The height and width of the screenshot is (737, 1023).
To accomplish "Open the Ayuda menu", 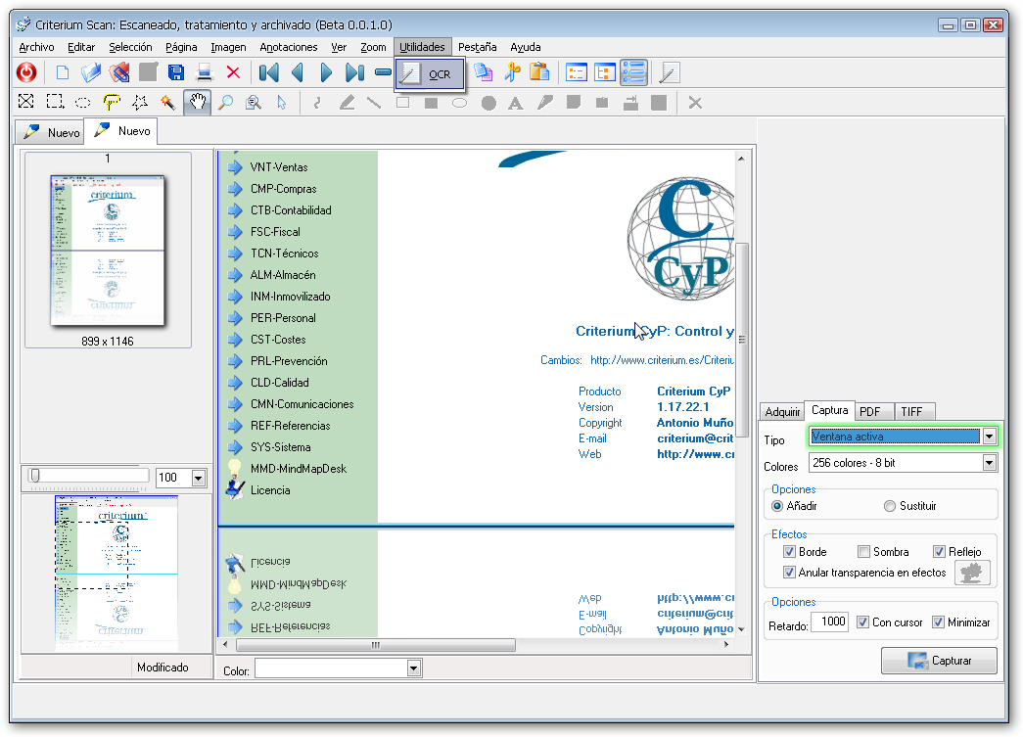I will coord(525,47).
